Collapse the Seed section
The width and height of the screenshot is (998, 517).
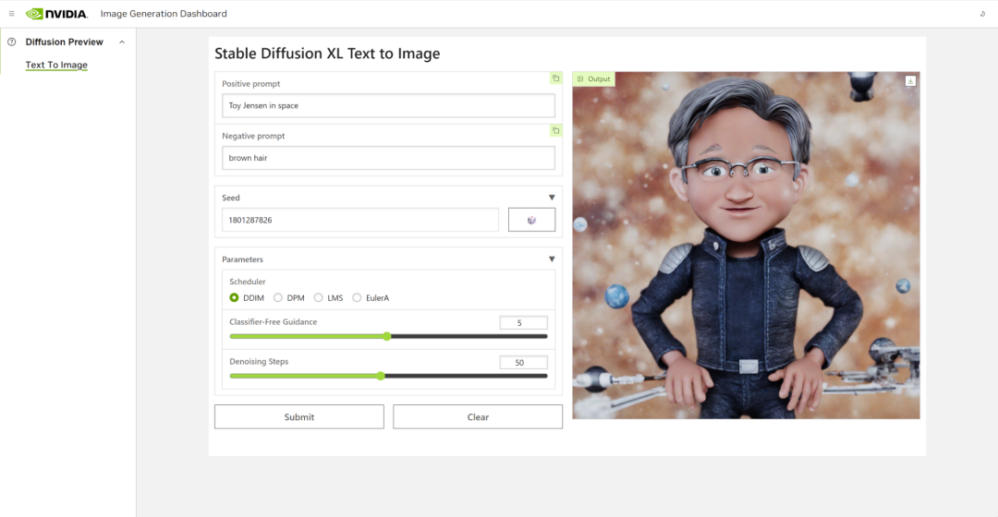click(x=552, y=198)
